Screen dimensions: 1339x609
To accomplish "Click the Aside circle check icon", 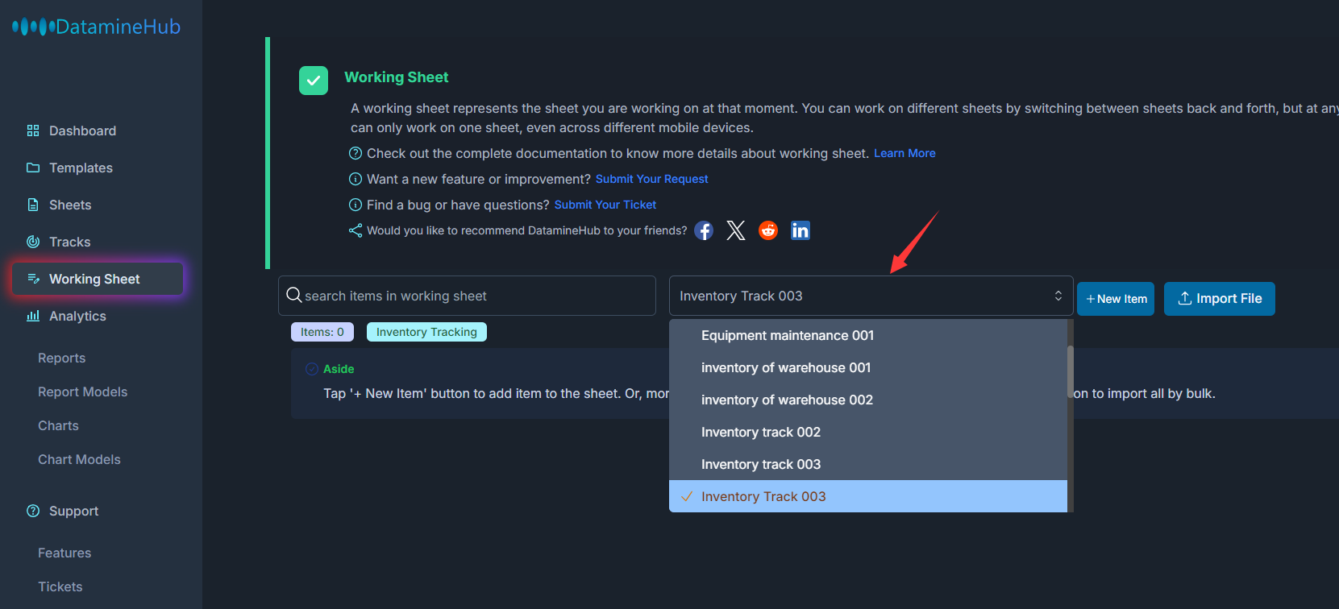I will click(312, 369).
